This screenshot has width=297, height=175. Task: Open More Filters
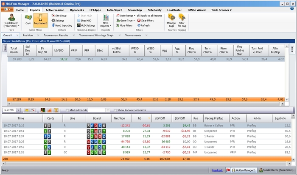[124, 25]
